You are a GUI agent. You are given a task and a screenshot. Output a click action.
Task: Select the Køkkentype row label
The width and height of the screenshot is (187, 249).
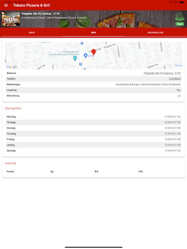point(13,84)
